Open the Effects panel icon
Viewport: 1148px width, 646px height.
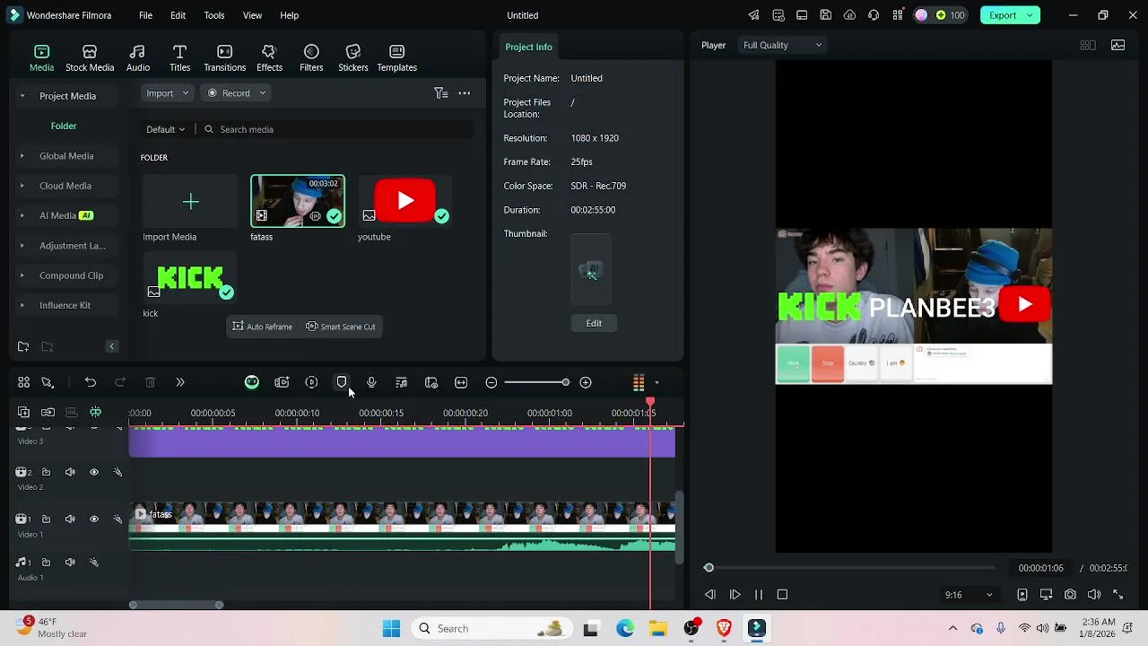pyautogui.click(x=269, y=58)
